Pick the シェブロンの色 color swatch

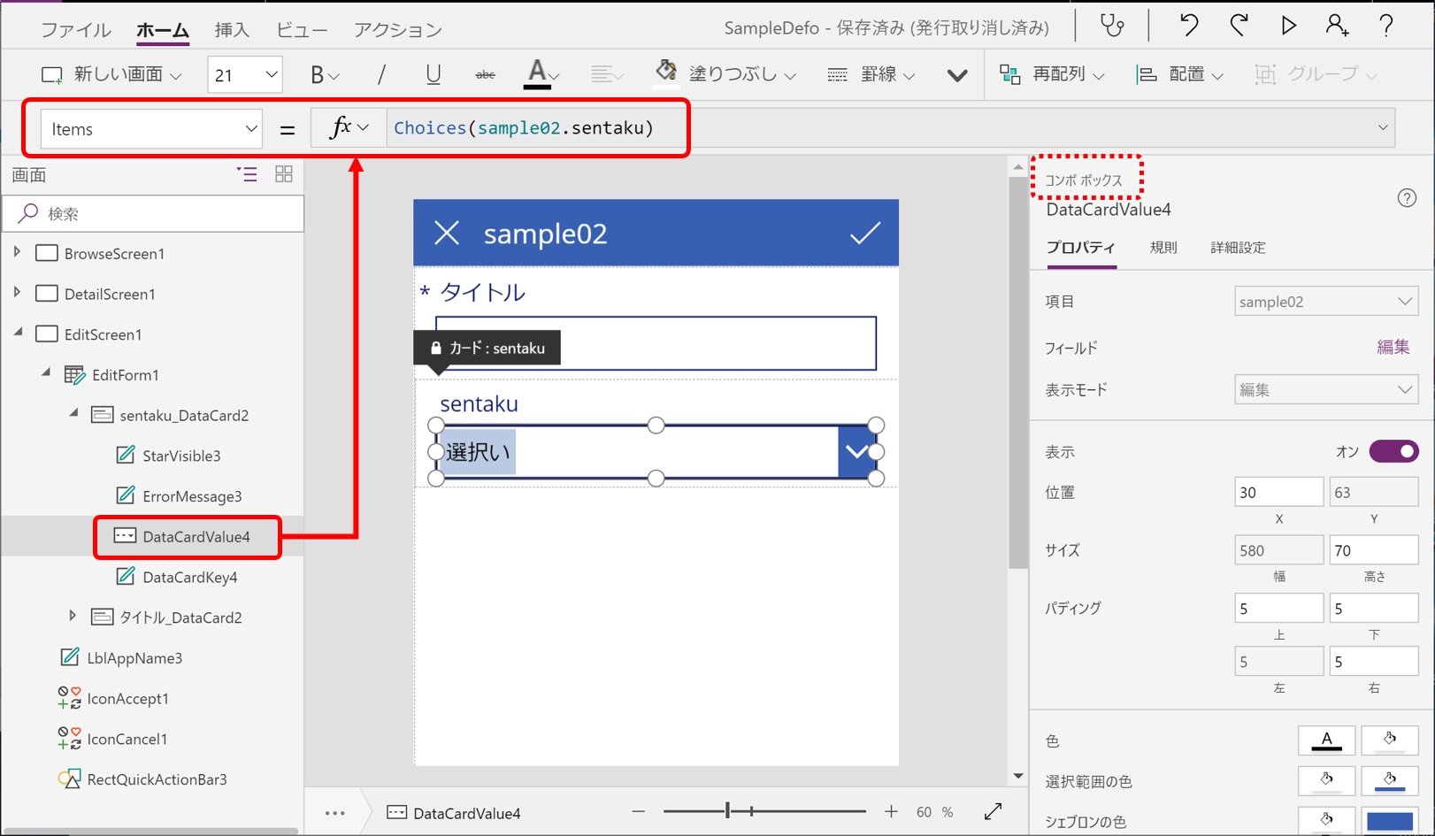point(1390,821)
